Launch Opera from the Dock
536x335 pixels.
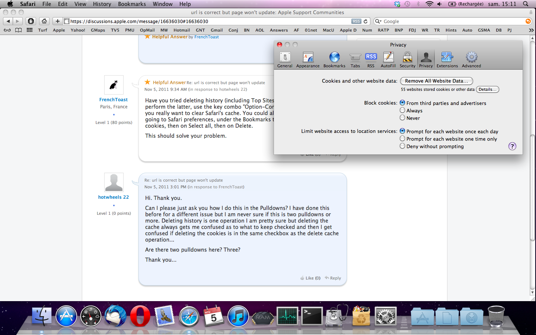(140, 316)
